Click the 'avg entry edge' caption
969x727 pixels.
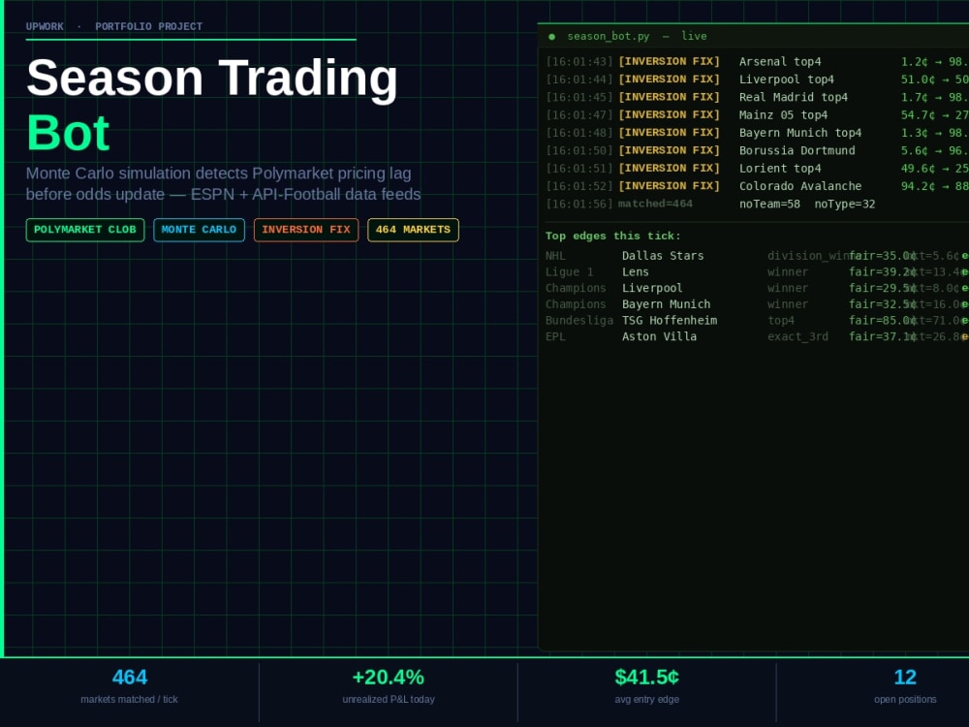[647, 699]
